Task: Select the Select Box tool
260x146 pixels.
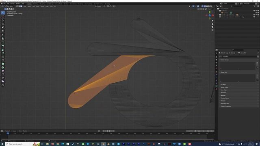Action: (3, 13)
